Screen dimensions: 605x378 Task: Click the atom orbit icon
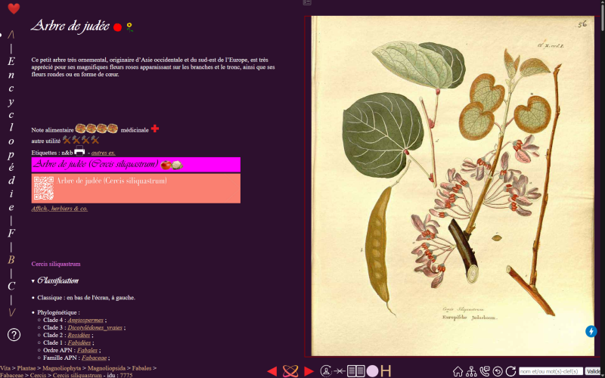coord(290,371)
